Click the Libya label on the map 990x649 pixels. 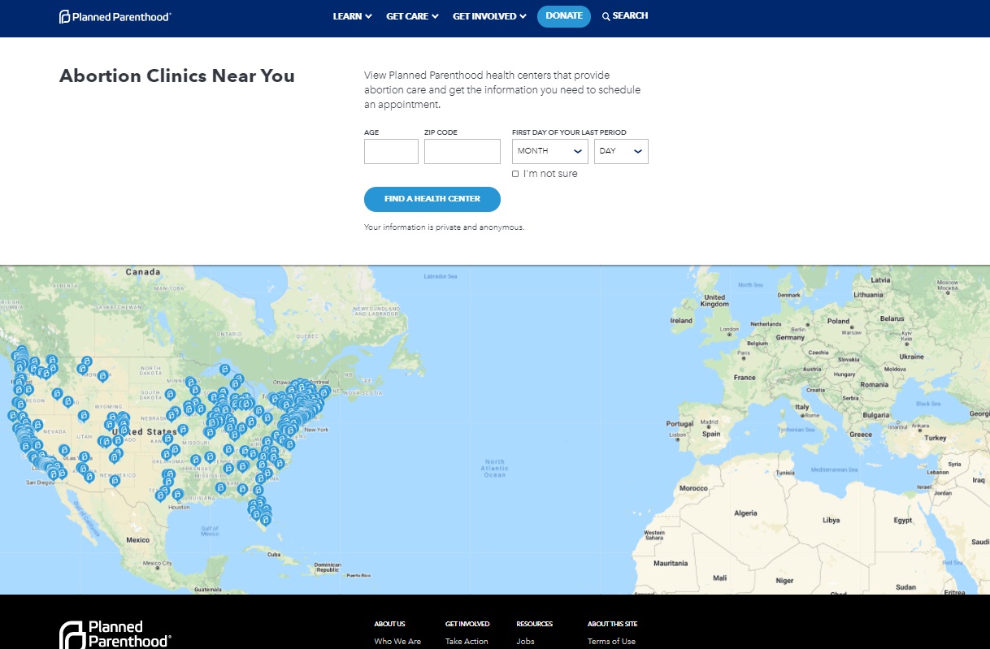pyautogui.click(x=831, y=520)
